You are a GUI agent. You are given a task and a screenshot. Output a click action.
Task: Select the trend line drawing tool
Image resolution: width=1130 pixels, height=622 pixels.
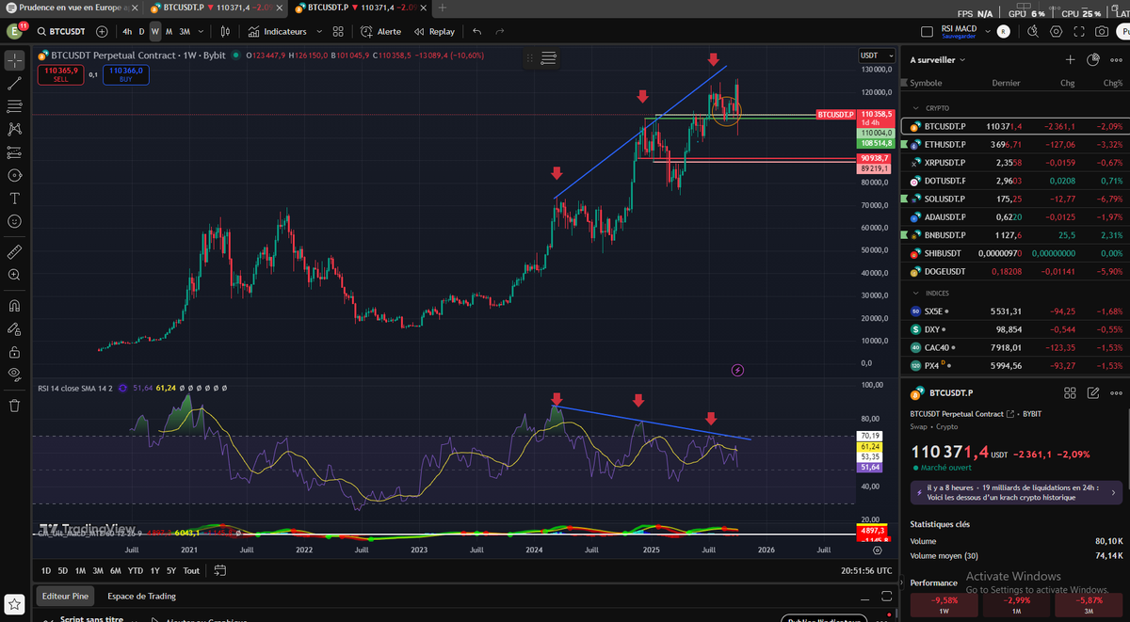coord(14,83)
